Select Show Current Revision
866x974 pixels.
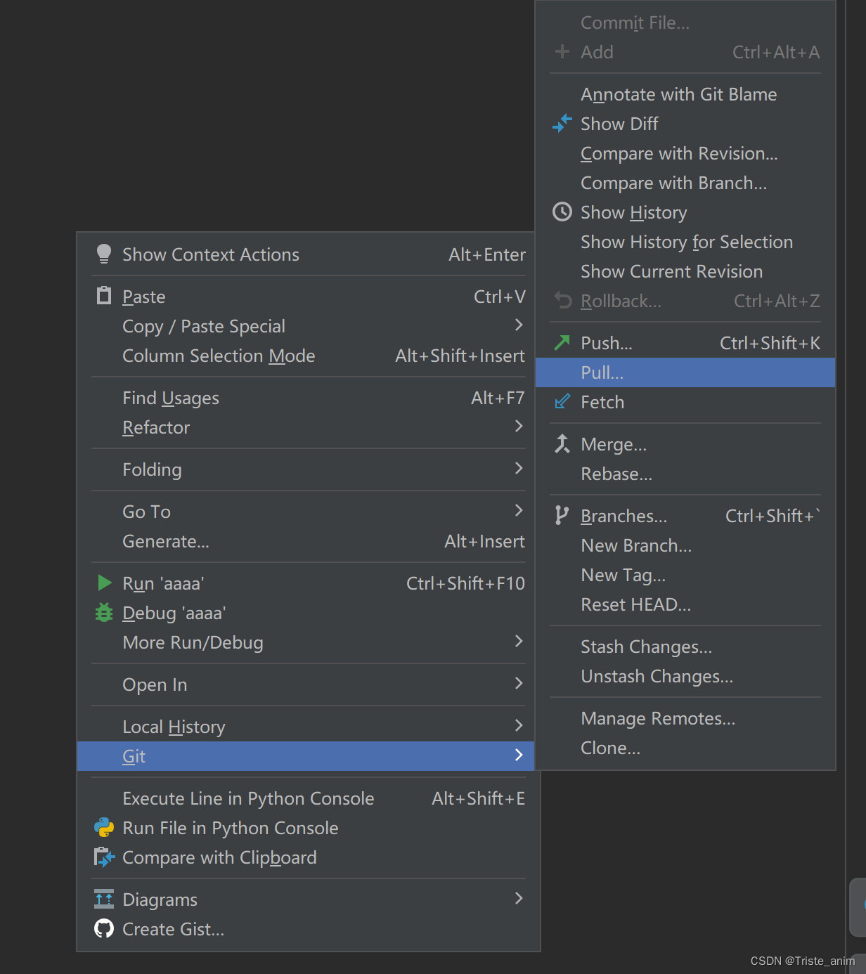coord(685,271)
